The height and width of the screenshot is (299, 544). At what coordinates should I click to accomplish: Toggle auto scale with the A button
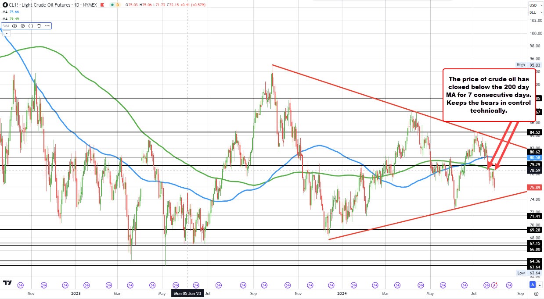pos(533,285)
